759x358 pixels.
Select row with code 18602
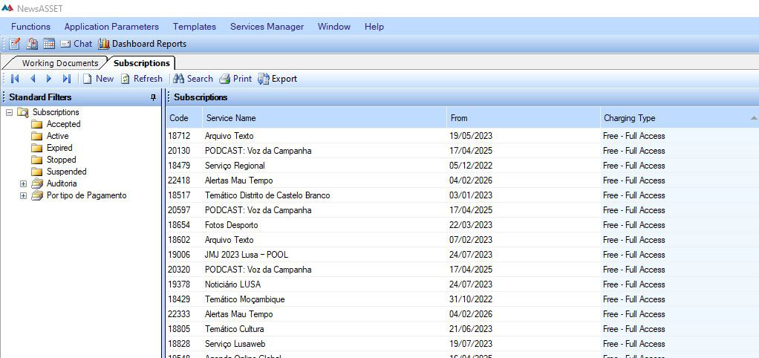462,240
